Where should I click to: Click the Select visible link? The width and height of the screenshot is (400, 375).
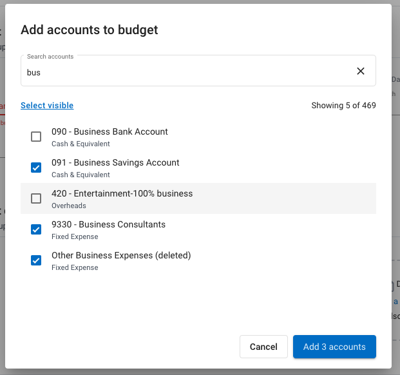[x=47, y=106]
